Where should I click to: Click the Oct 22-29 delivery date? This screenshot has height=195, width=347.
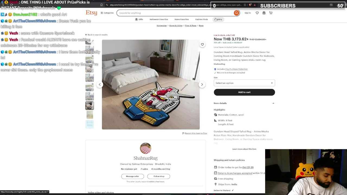(x=248, y=167)
